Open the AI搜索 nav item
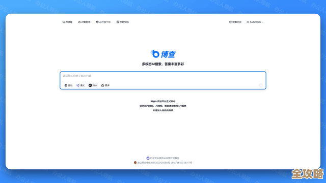326x183 pixels. [x=67, y=22]
